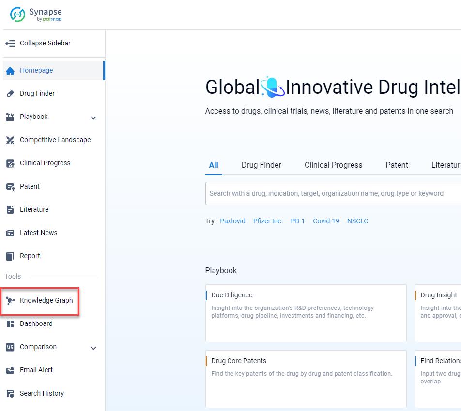Open Competitive Landscape via its icon
461x411 pixels.
pos(10,140)
